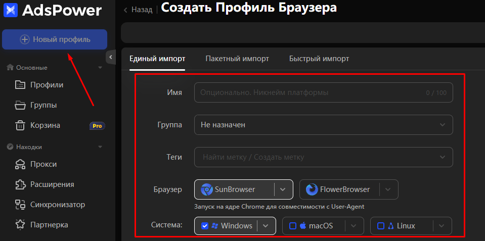Click the back chevron beside Назад
Viewport: 485px width, 241px height.
(125, 10)
